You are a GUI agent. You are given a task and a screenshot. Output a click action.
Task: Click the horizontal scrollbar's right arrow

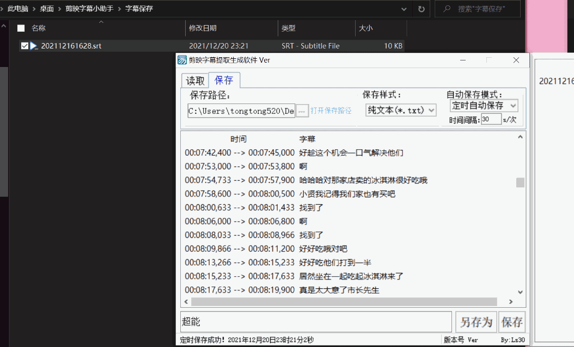pyautogui.click(x=510, y=302)
